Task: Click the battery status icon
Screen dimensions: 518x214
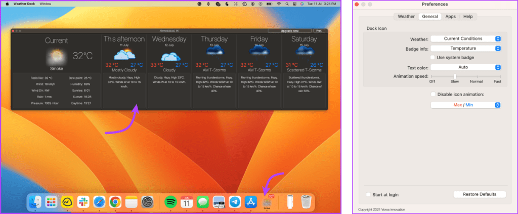Action: pyautogui.click(x=270, y=4)
